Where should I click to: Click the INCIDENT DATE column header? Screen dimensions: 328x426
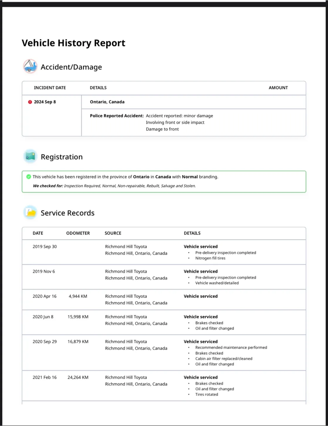50,88
